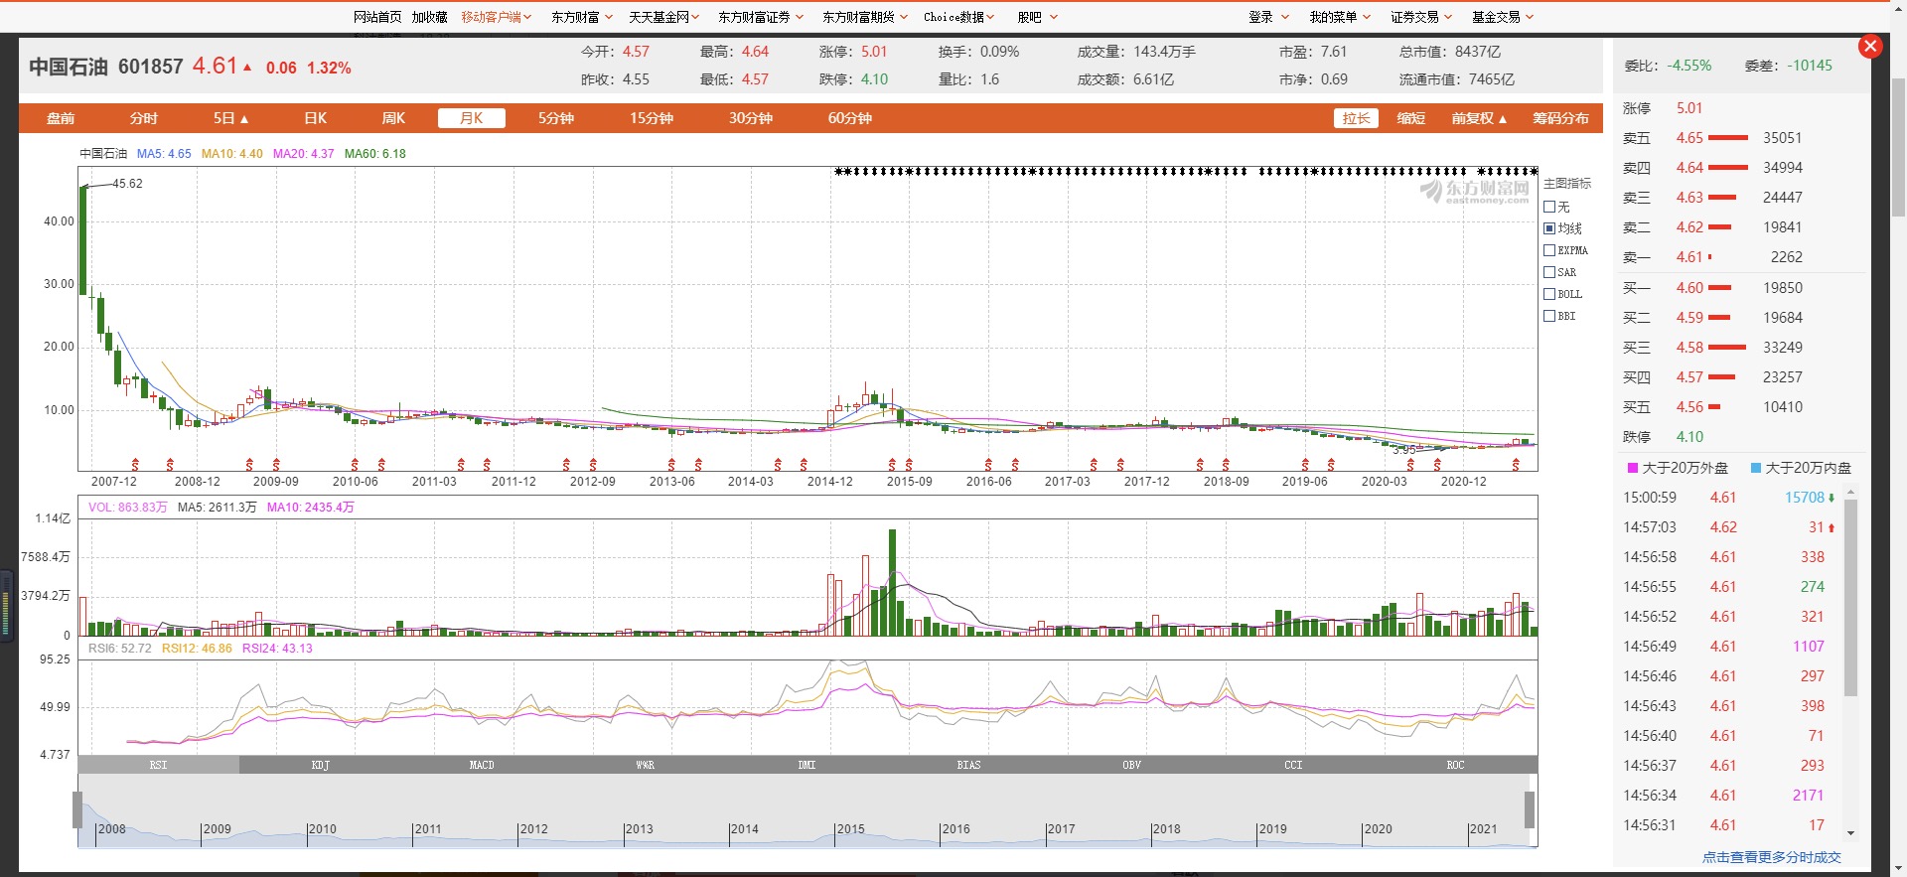Select the OBV indicator tab
This screenshot has height=877, width=1907.
click(x=1131, y=765)
